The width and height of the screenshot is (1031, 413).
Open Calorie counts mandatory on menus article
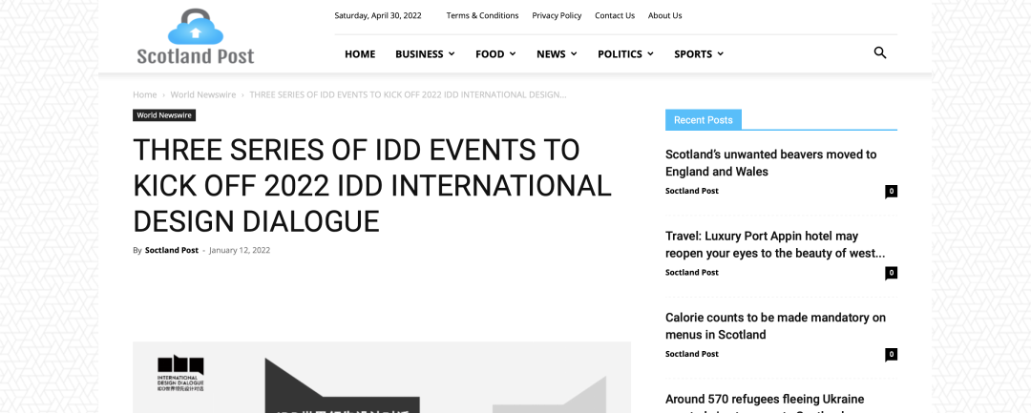pos(775,325)
